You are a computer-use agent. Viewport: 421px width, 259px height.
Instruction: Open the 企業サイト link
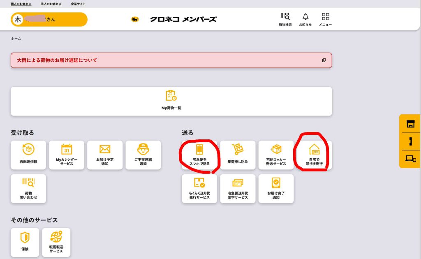click(x=78, y=4)
